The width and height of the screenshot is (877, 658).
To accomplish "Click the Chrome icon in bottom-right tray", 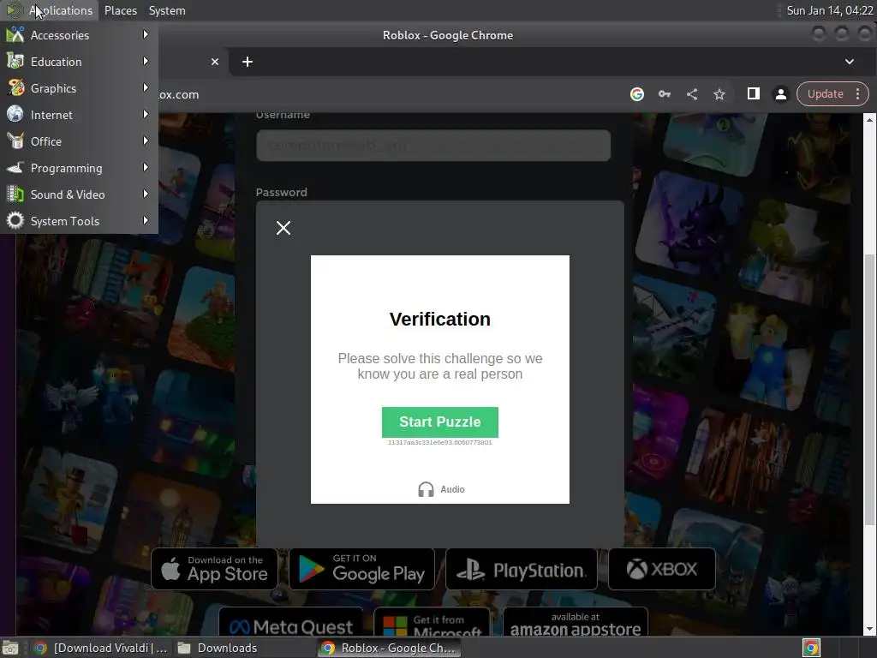I will tap(811, 648).
